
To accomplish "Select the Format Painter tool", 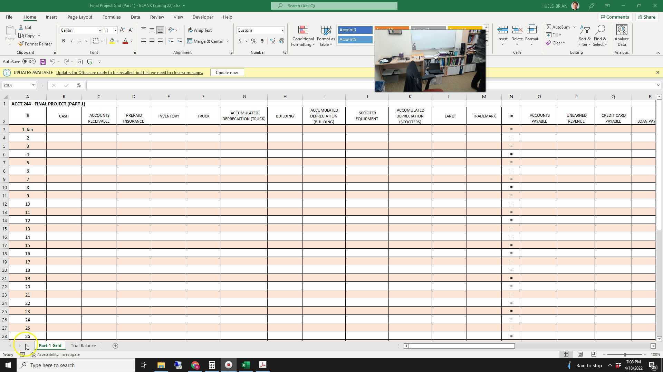I will click(35, 44).
